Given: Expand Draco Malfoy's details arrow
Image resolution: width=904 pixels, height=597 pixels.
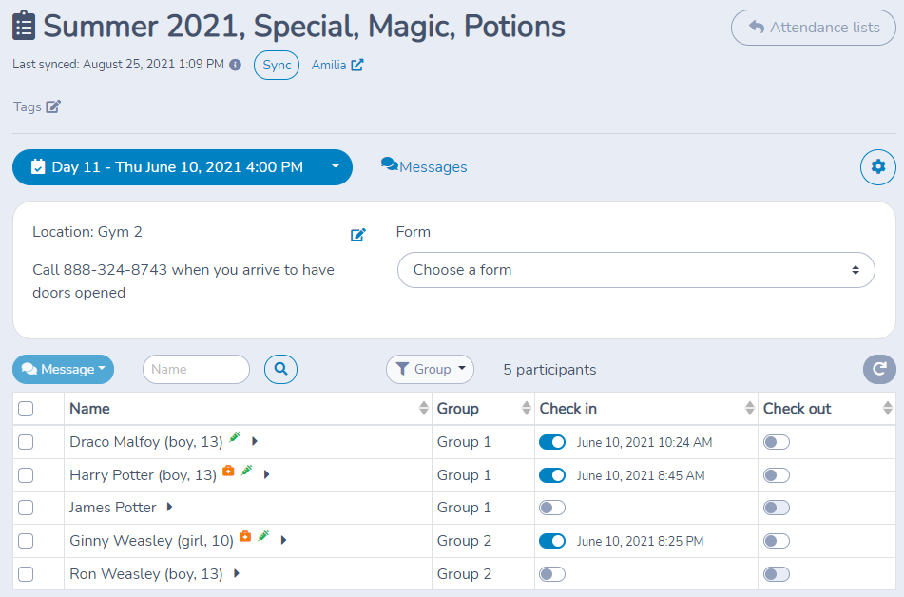Looking at the screenshot, I should click(x=254, y=441).
